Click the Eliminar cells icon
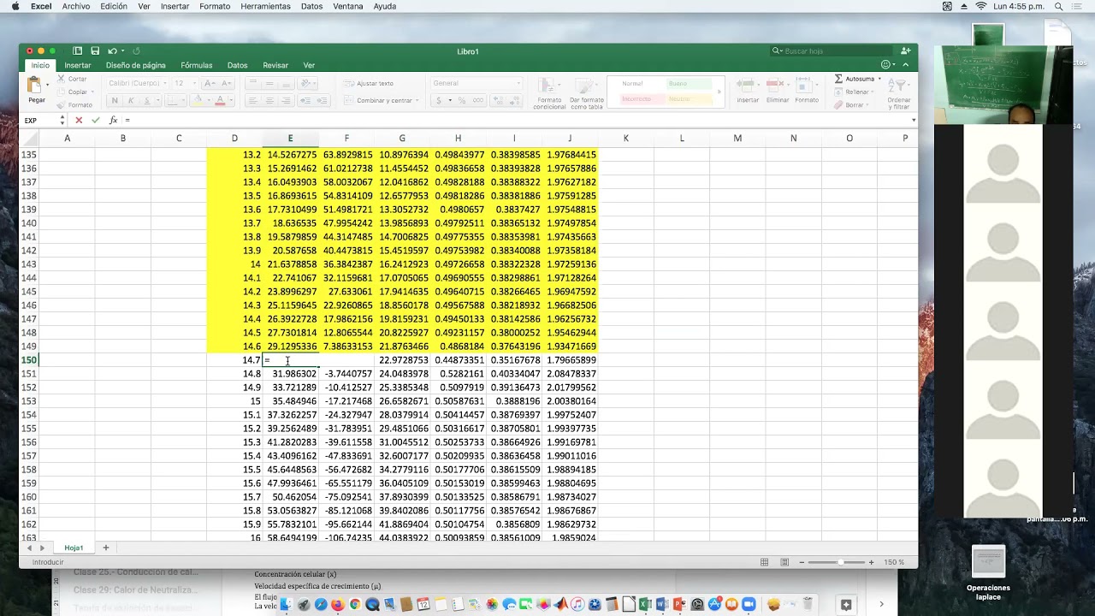Viewport: 1095px width, 616px height. [777, 86]
